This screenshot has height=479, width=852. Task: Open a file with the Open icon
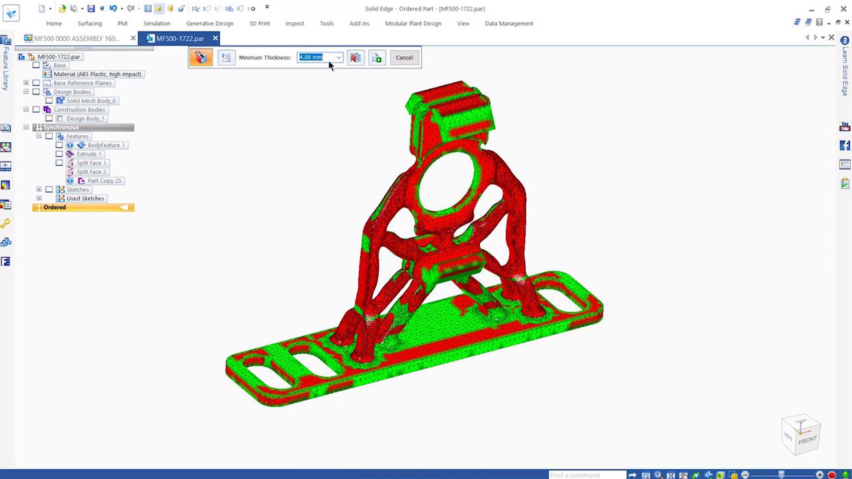click(x=62, y=8)
